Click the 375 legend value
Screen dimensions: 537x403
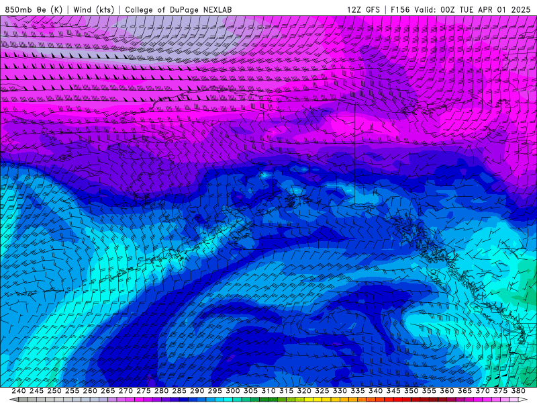pos(500,391)
